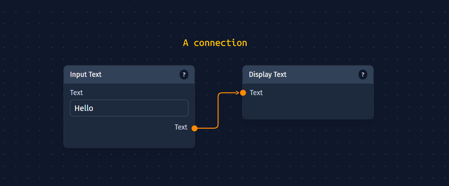Click the empty body of Display Text node

click(x=308, y=108)
